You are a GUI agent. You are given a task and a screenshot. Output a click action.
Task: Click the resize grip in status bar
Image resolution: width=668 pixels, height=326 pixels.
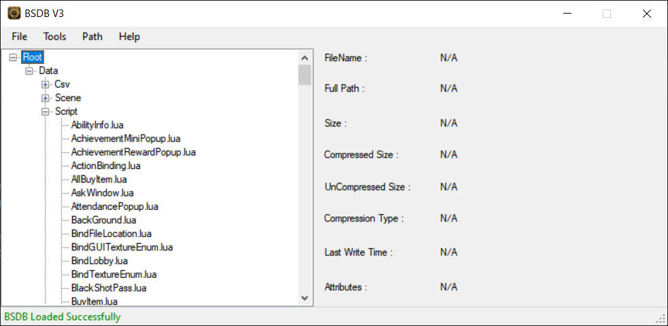[661, 318]
